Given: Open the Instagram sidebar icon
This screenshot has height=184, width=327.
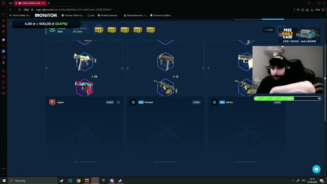Looking at the screenshot, I should pyautogui.click(x=4, y=57).
